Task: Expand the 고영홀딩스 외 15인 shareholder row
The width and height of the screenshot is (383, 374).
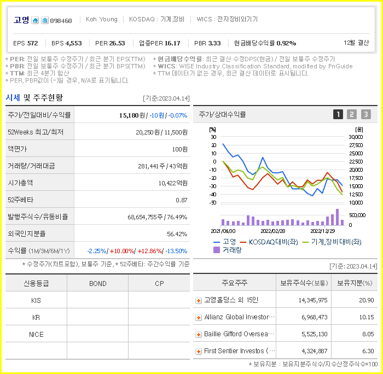Action: click(199, 301)
